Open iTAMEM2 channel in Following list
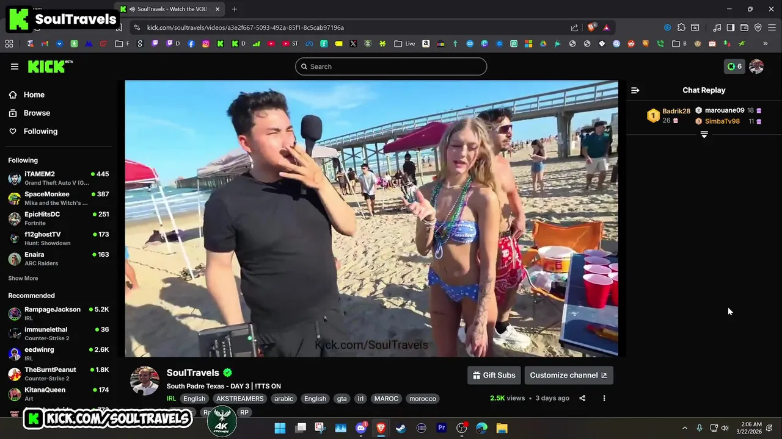This screenshot has width=782, height=439. (x=59, y=178)
